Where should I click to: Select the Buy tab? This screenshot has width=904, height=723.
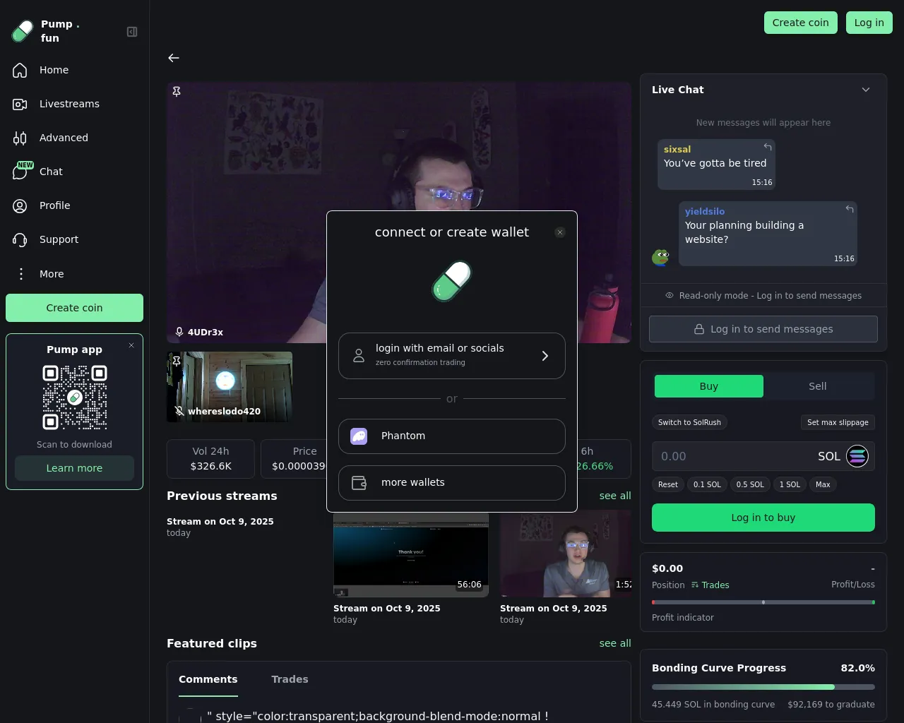pos(709,386)
